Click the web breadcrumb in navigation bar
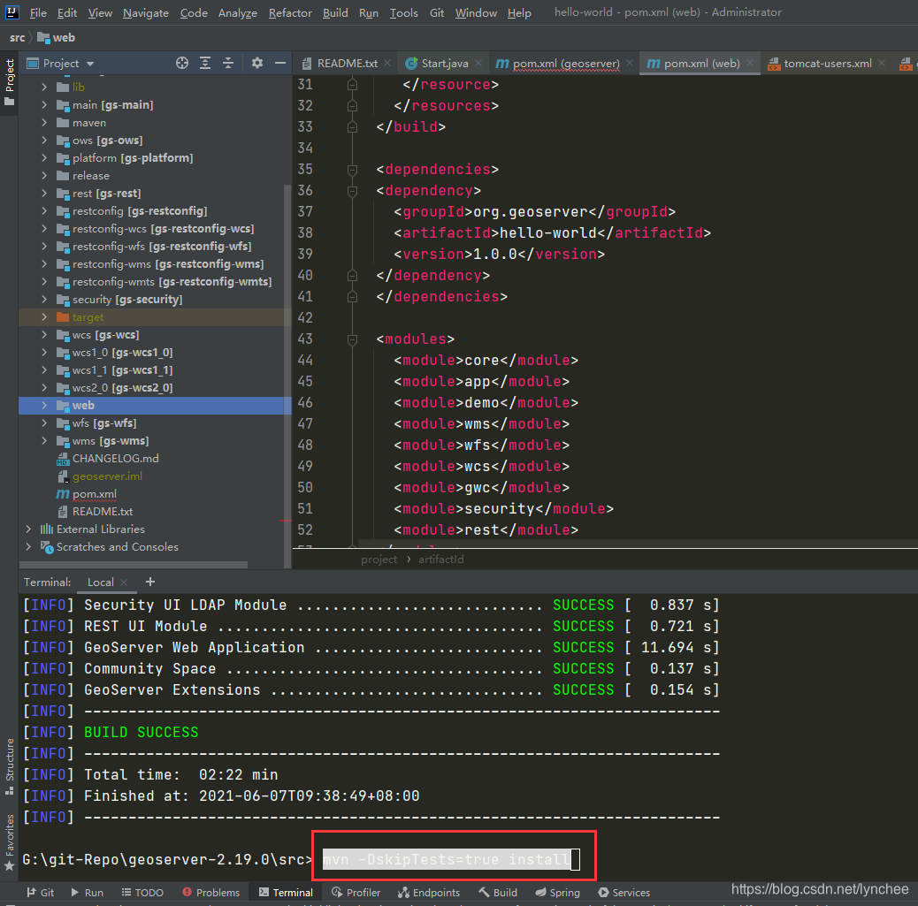Image resolution: width=918 pixels, height=906 pixels. [57, 37]
